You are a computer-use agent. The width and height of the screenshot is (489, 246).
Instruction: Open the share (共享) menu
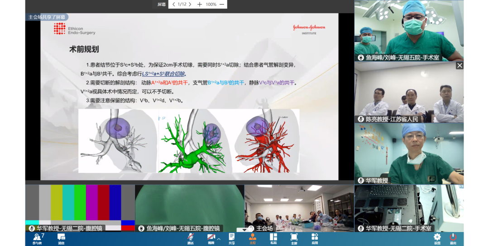click(x=232, y=239)
